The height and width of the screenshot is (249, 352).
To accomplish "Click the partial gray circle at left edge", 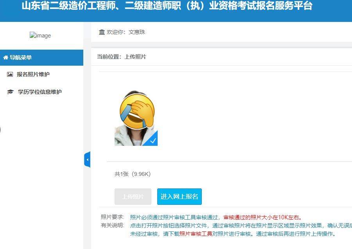I will click(0, 129).
